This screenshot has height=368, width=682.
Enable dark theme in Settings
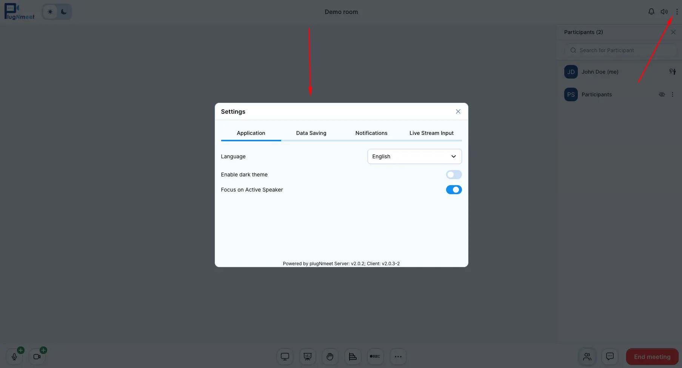[x=454, y=175]
